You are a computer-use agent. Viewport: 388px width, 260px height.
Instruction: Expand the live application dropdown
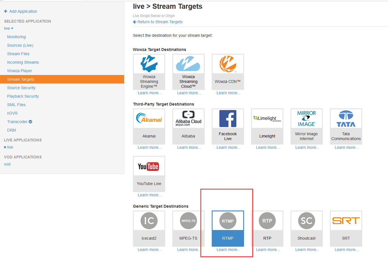9,28
